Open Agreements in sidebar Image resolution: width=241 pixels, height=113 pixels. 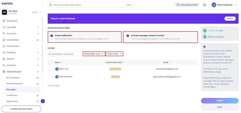tap(12, 101)
